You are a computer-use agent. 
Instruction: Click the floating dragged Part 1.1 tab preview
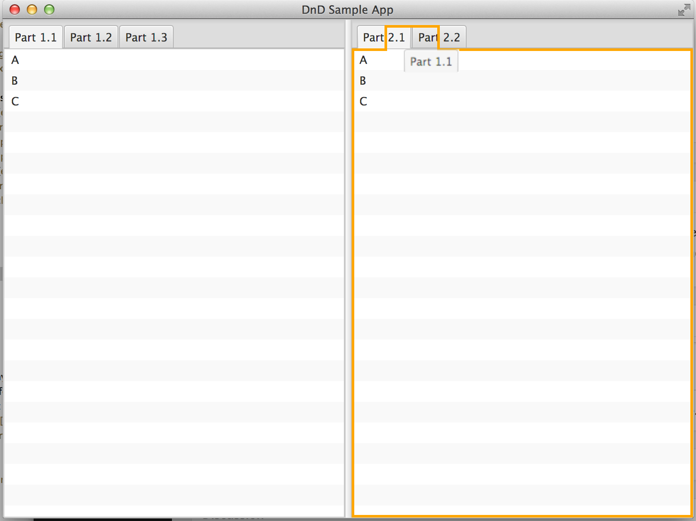click(x=431, y=62)
